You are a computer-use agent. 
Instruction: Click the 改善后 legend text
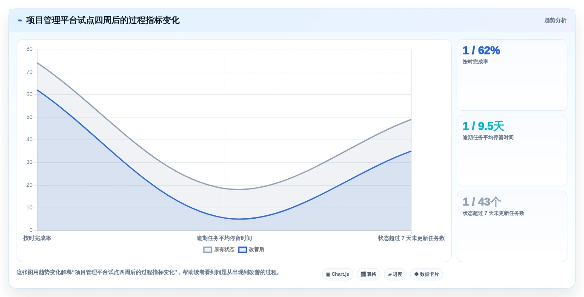(256, 250)
